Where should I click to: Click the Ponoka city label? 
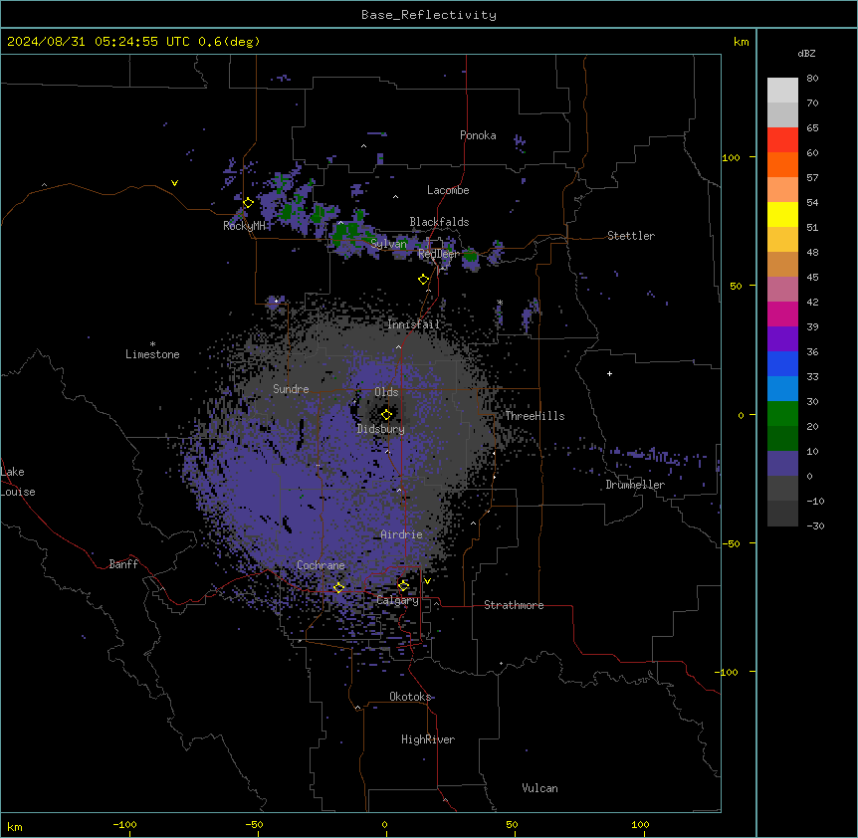tap(478, 135)
